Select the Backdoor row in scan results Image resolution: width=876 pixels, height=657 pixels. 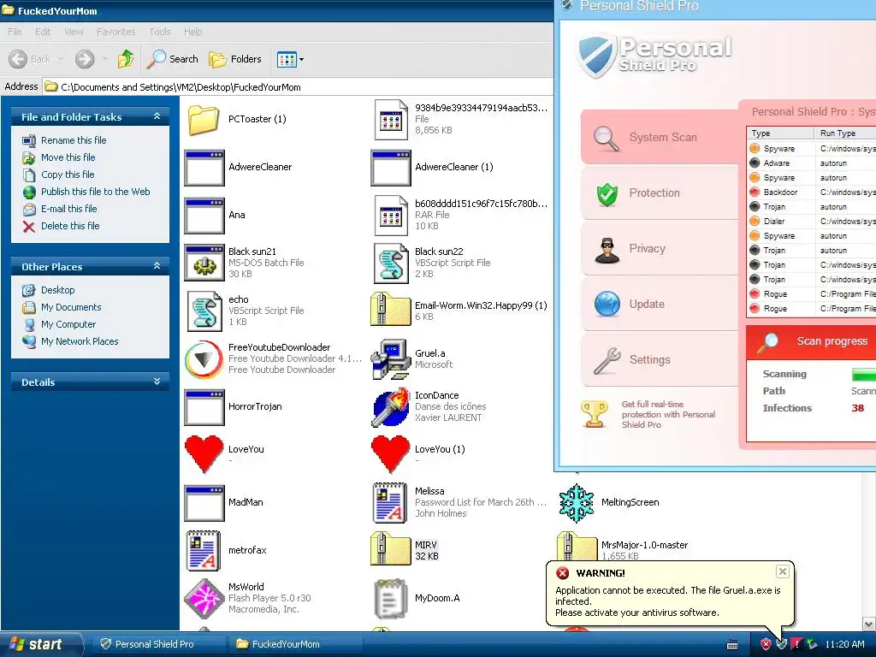811,192
